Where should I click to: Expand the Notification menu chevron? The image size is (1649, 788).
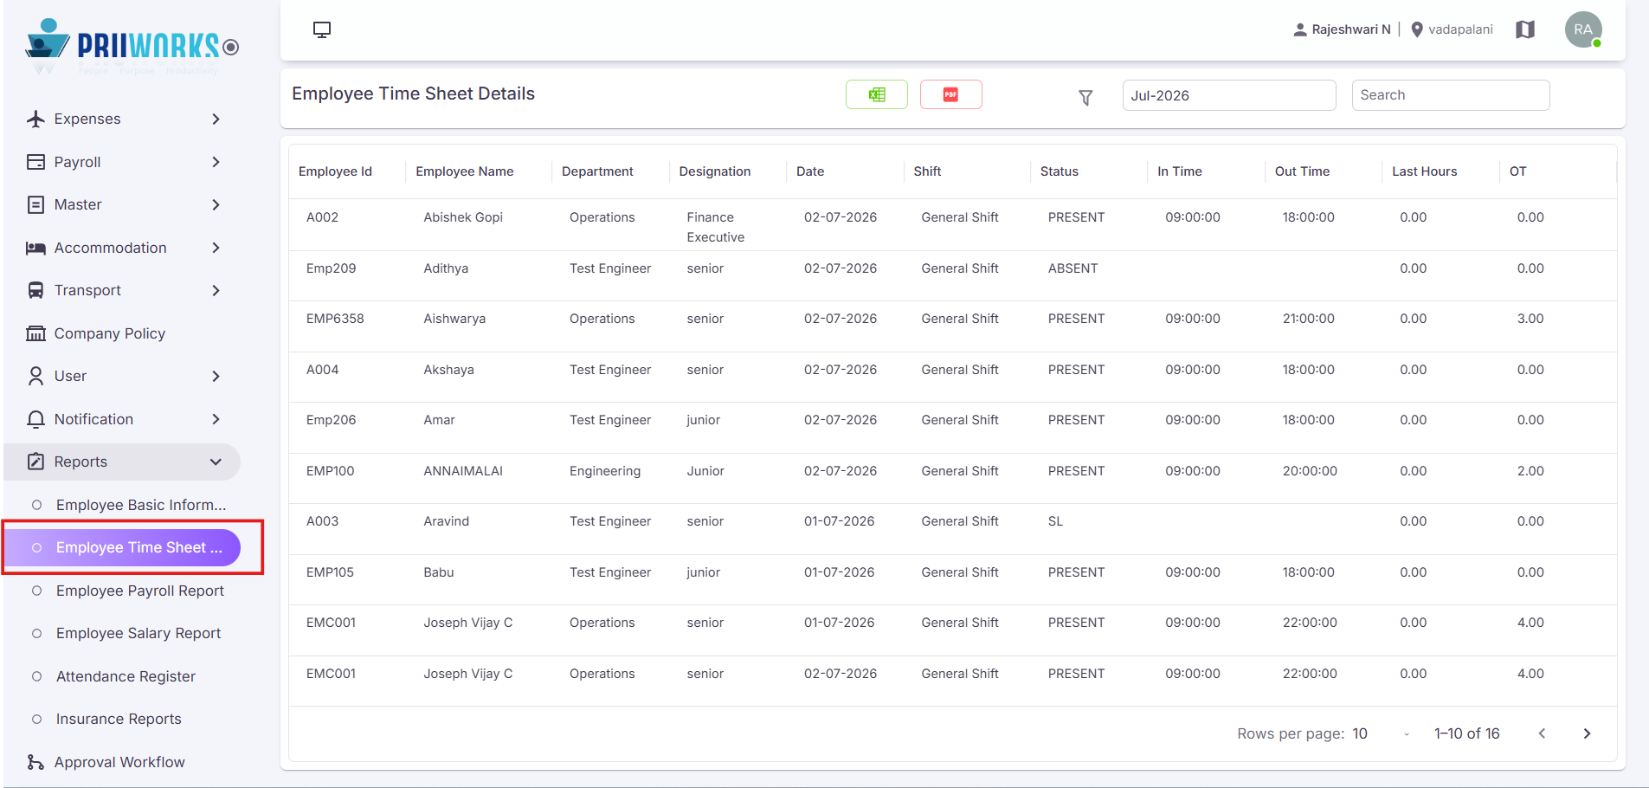pos(216,419)
